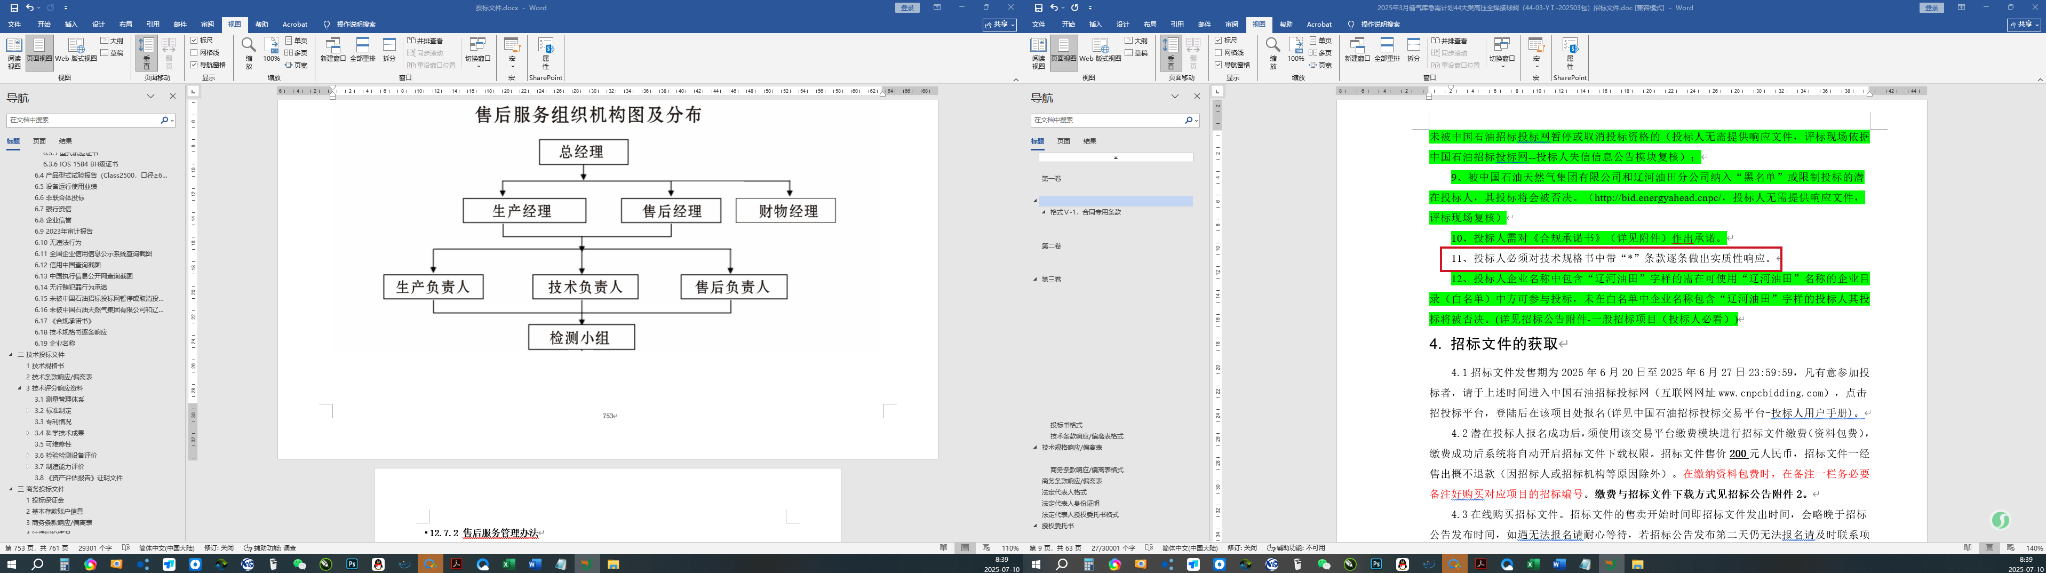Click Read Mode view in left Word window
The width and height of the screenshot is (2046, 573).
pyautogui.click(x=14, y=52)
